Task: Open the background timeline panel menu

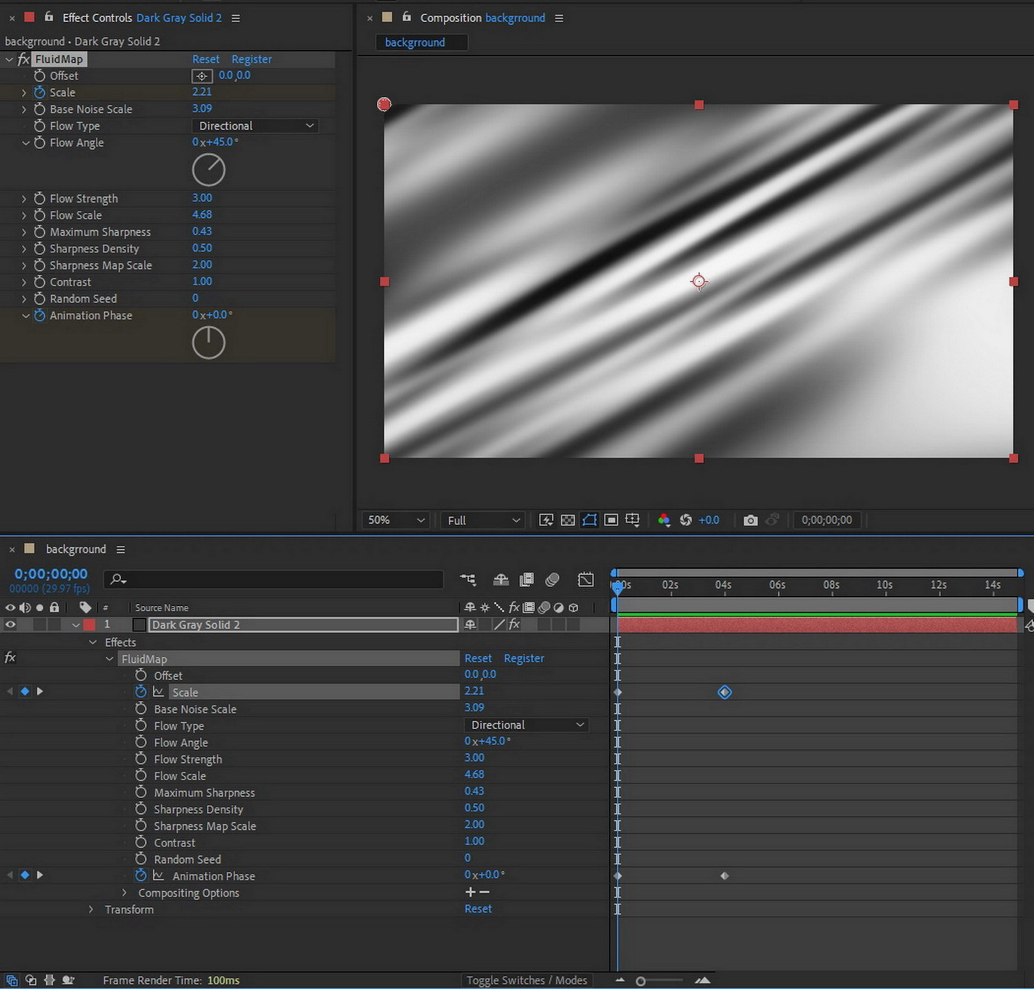Action: coord(121,549)
